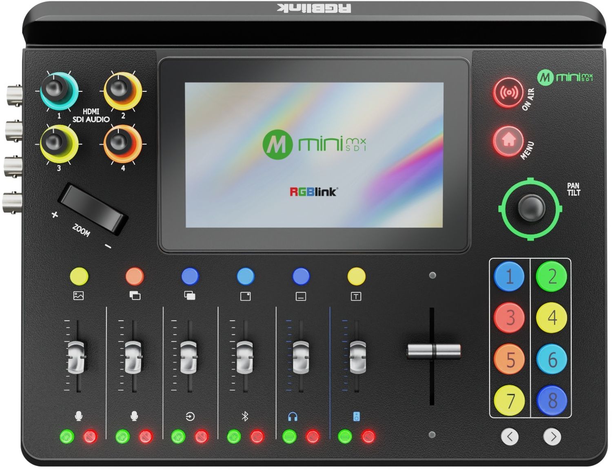Tap the orange button above overlapping-windows icon
The width and height of the screenshot is (612, 471).
pos(135,276)
